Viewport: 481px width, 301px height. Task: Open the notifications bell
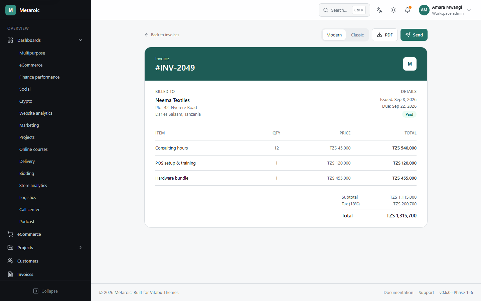click(408, 10)
